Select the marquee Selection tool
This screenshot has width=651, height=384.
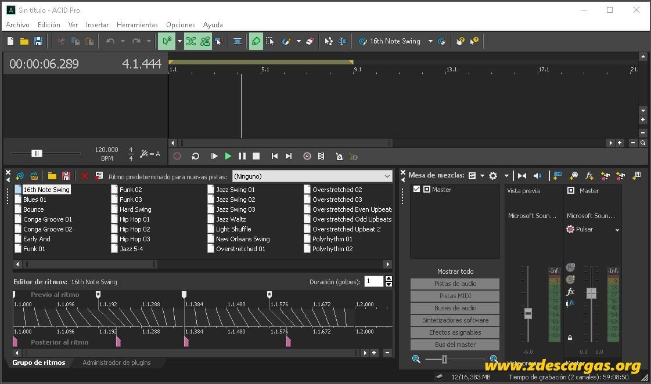[270, 41]
